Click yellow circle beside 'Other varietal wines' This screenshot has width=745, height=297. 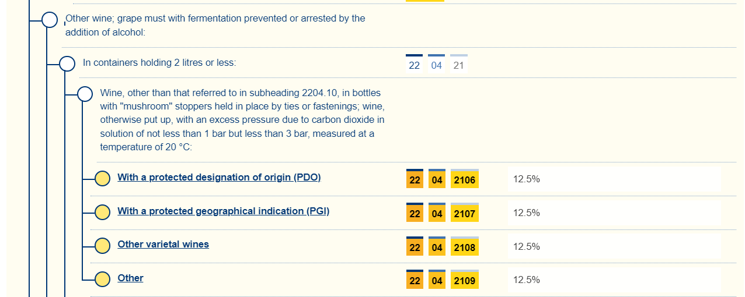(x=102, y=246)
